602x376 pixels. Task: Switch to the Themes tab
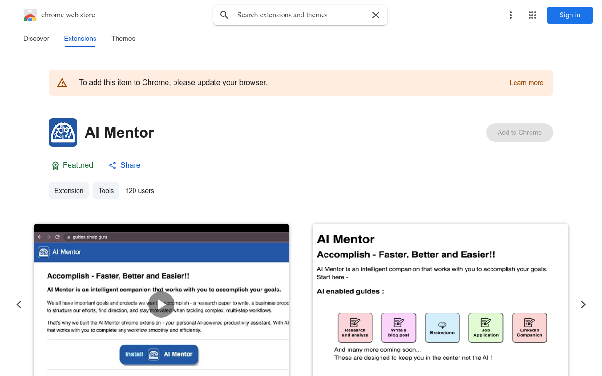[x=123, y=39]
